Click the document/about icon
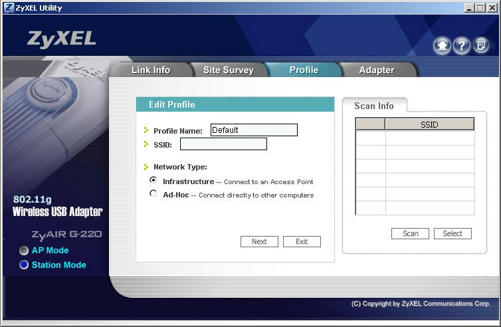 click(x=481, y=45)
